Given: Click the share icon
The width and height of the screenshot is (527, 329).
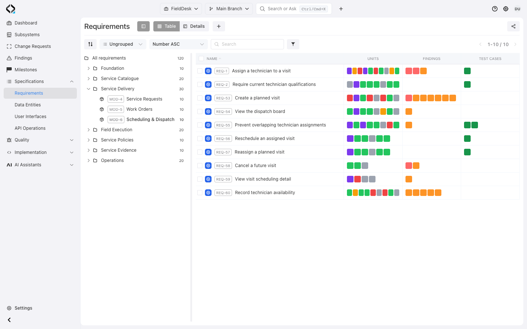Looking at the screenshot, I should (x=513, y=26).
